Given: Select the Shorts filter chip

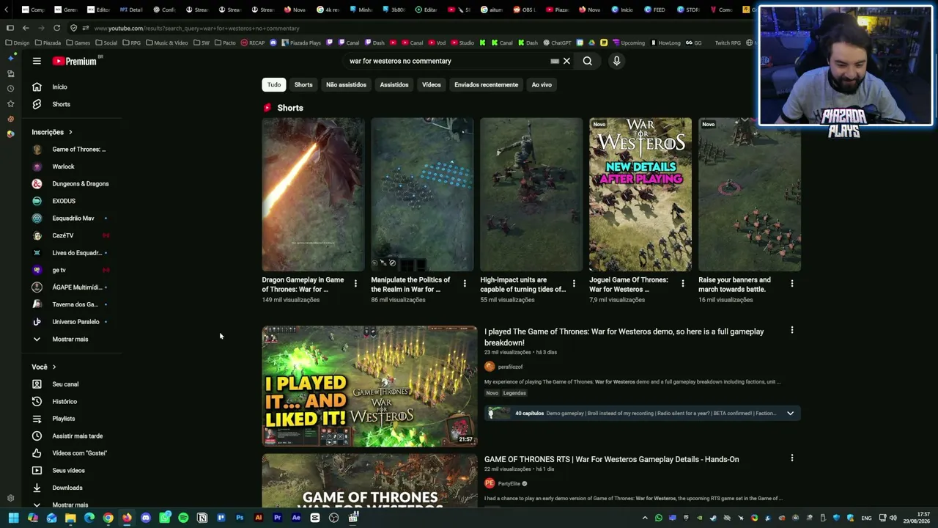Looking at the screenshot, I should [x=303, y=84].
